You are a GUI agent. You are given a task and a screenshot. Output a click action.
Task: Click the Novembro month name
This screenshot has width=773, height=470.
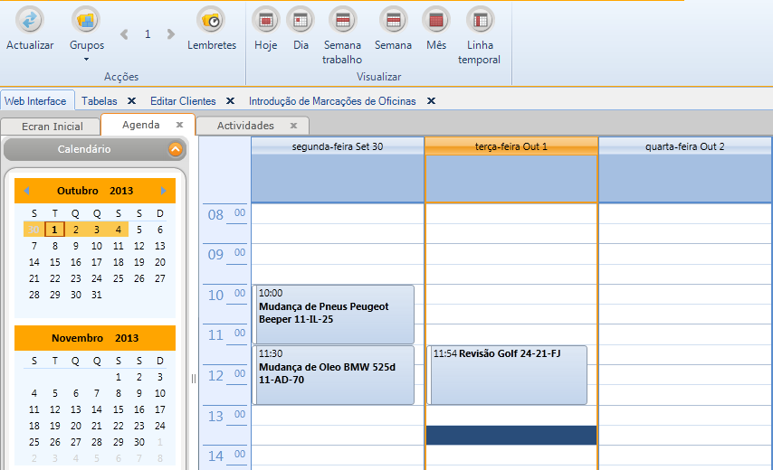pos(78,338)
